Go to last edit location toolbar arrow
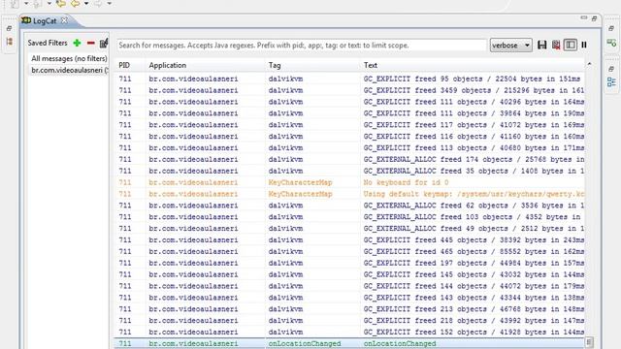Screen dimensions: 621x349 60,4
